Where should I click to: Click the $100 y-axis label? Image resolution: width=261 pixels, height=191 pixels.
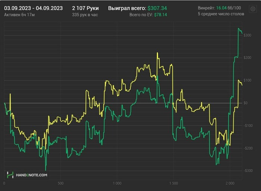[x=247, y=80]
